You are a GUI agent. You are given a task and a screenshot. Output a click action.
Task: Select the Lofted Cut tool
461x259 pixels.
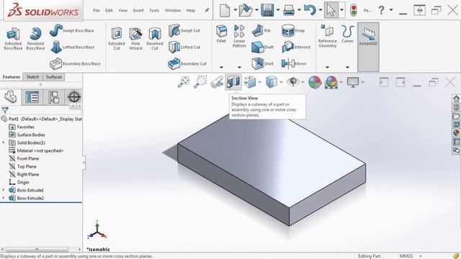click(x=184, y=47)
